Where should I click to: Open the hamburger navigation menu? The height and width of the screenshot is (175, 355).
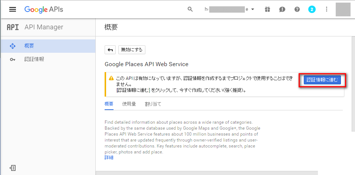(13, 9)
